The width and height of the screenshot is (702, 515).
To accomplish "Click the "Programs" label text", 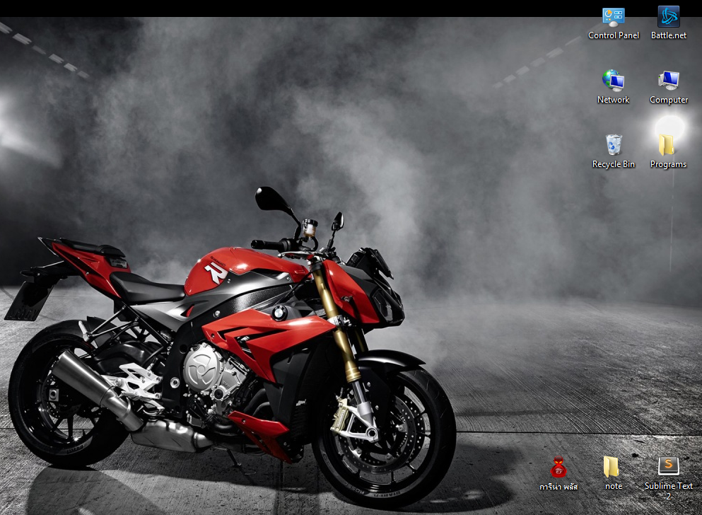I will [669, 164].
